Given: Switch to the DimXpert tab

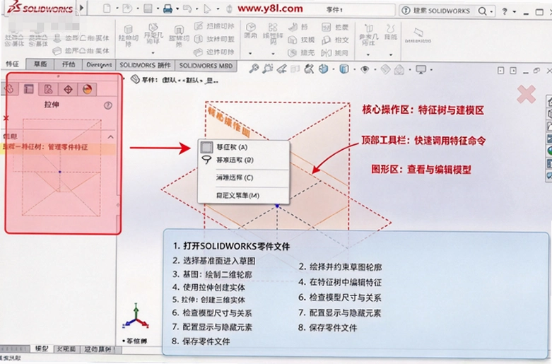Looking at the screenshot, I should 99,65.
